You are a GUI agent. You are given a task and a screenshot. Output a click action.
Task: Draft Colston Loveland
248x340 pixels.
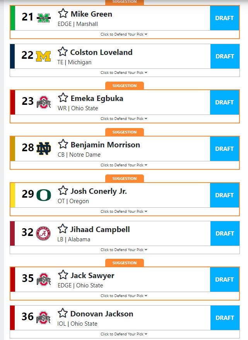(x=225, y=56)
